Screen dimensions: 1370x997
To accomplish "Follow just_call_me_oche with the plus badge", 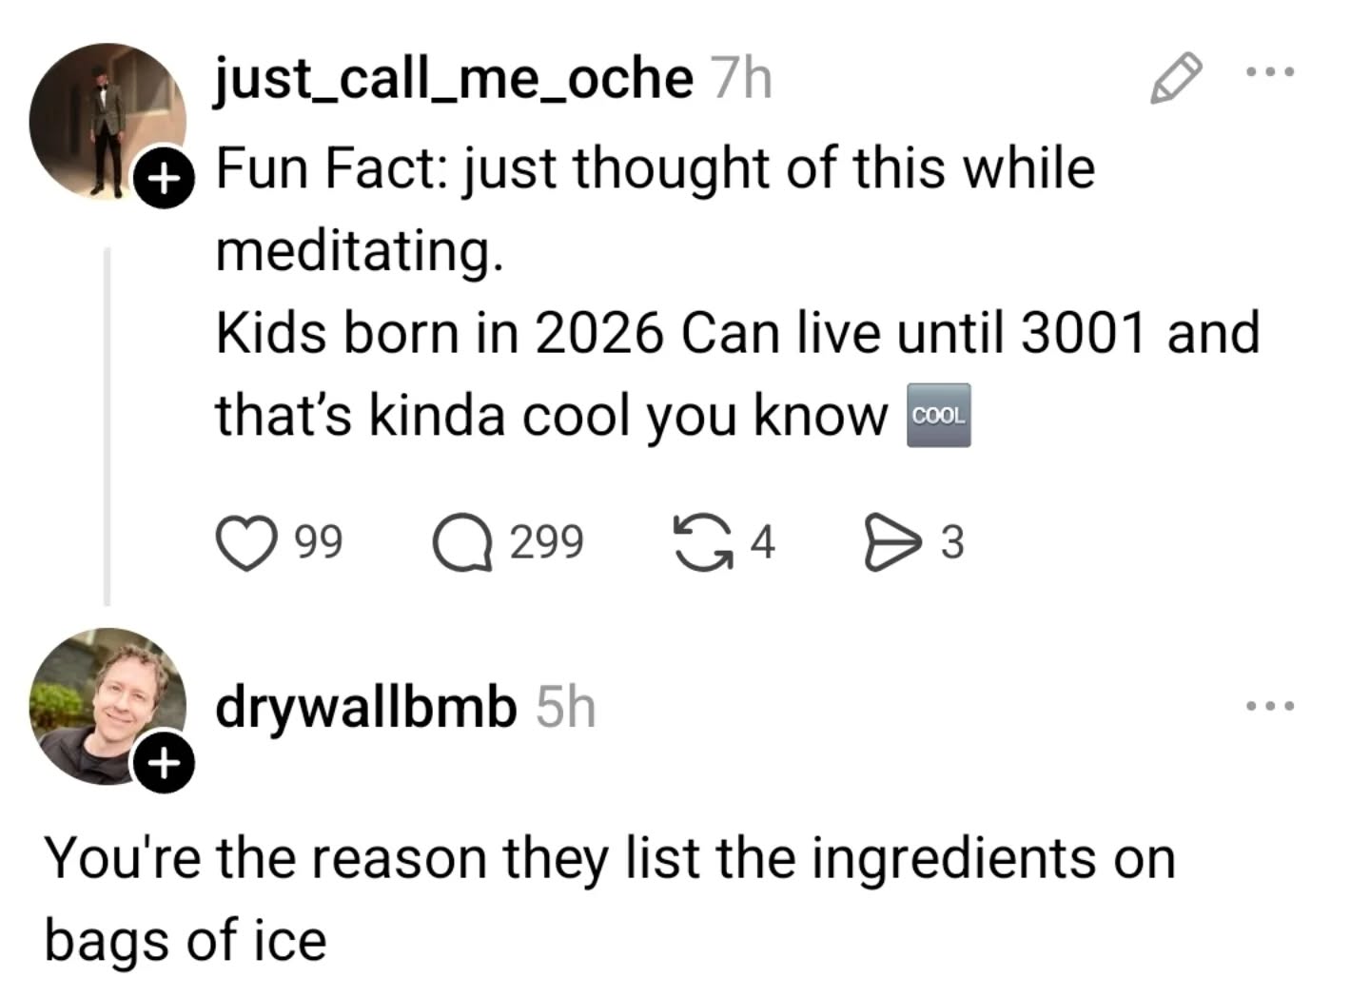I will [165, 177].
